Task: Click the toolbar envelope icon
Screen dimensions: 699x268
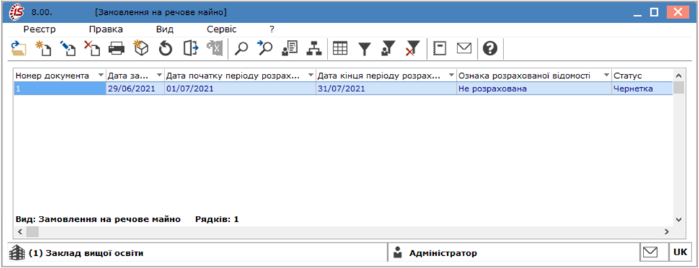Action: point(464,48)
